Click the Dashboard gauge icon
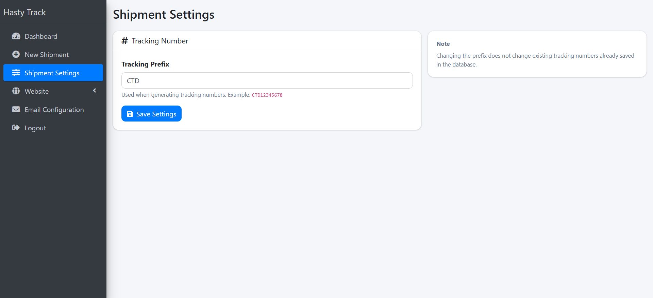Image resolution: width=653 pixels, height=298 pixels. (x=16, y=36)
